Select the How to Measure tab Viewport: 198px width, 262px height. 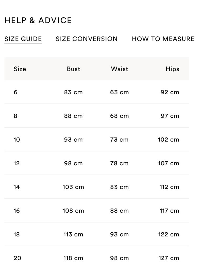point(163,39)
